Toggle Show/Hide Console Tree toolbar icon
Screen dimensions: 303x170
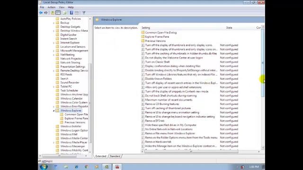click(58, 13)
